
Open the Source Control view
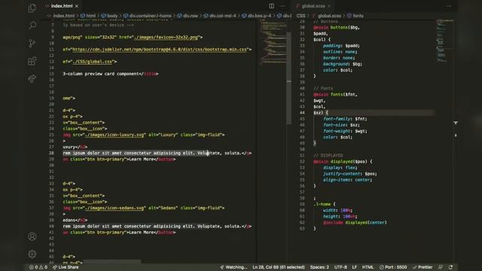[x=32, y=43]
